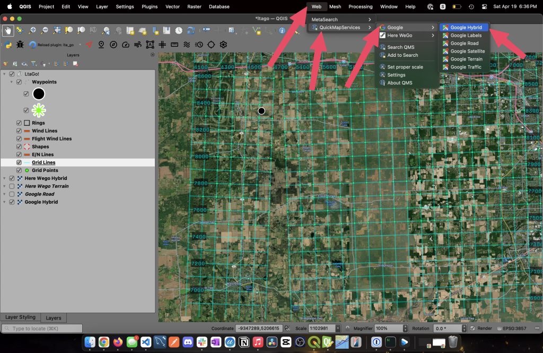Open the Plugins menu
The image size is (543, 353).
point(150,6)
